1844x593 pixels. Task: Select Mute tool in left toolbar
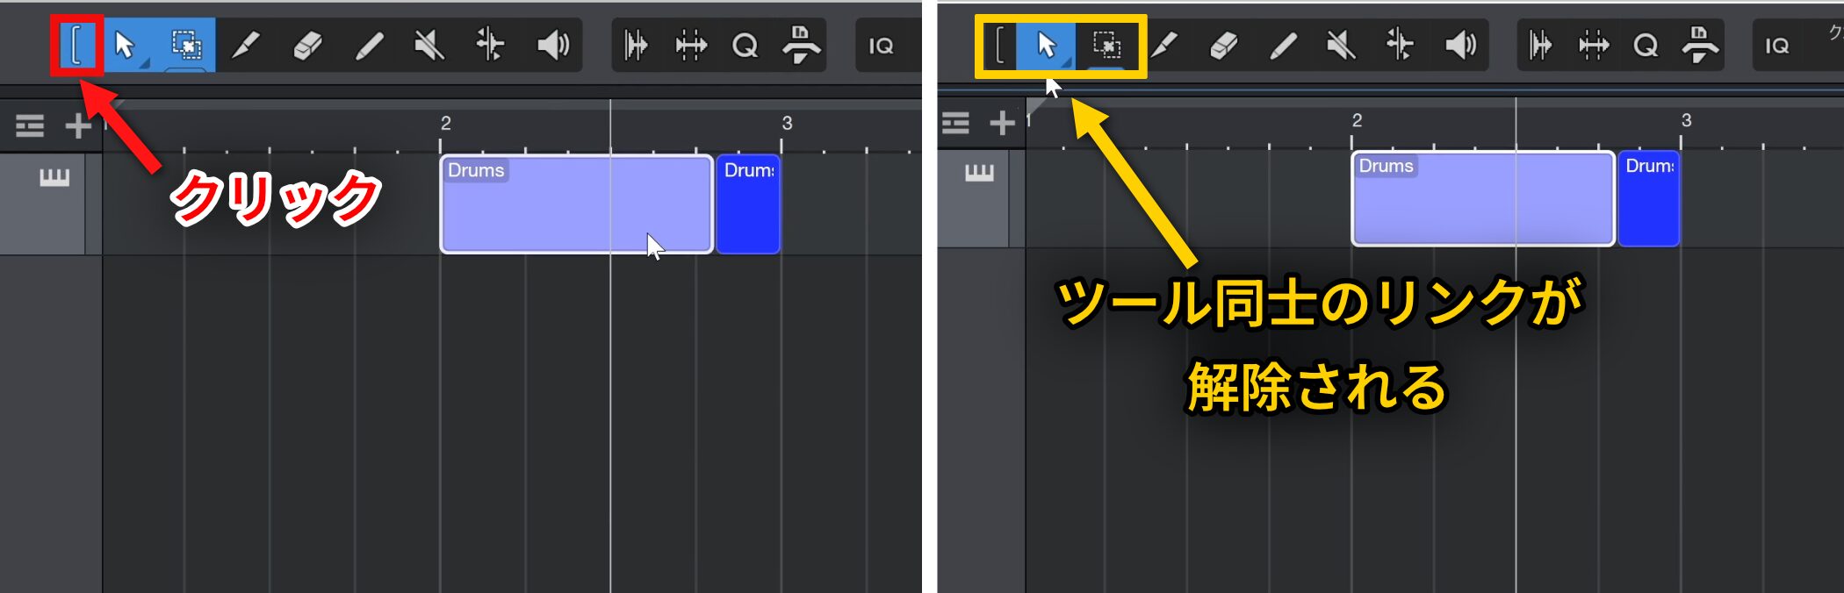click(429, 45)
